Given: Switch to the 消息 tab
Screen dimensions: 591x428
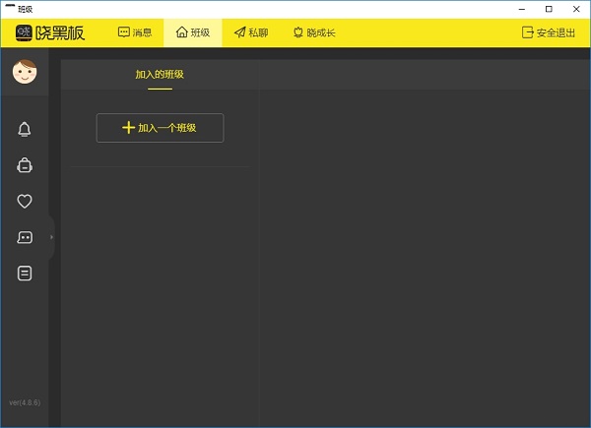Looking at the screenshot, I should [135, 32].
